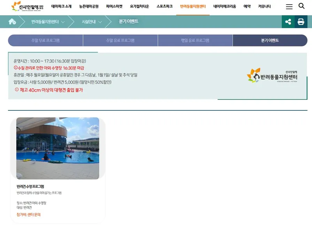Click the 입장요금 사람 5,000원 line

pos(62,82)
